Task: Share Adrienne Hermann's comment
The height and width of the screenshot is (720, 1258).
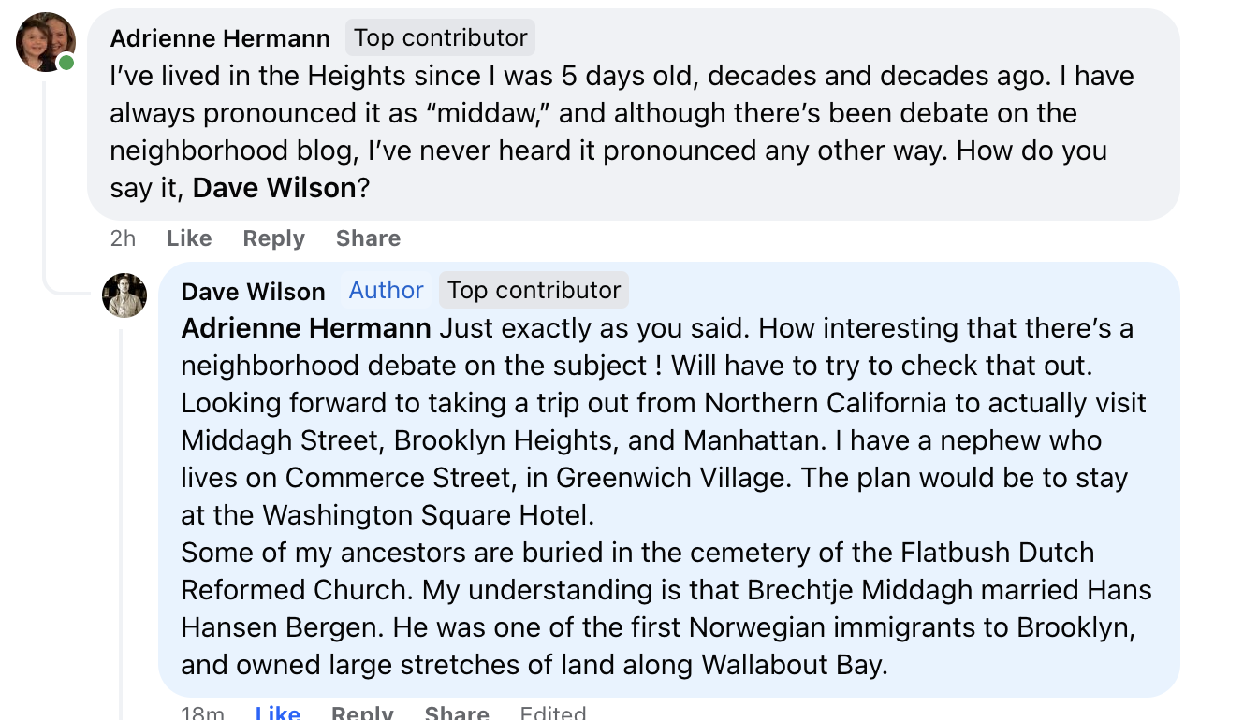Action: pyautogui.click(x=368, y=238)
